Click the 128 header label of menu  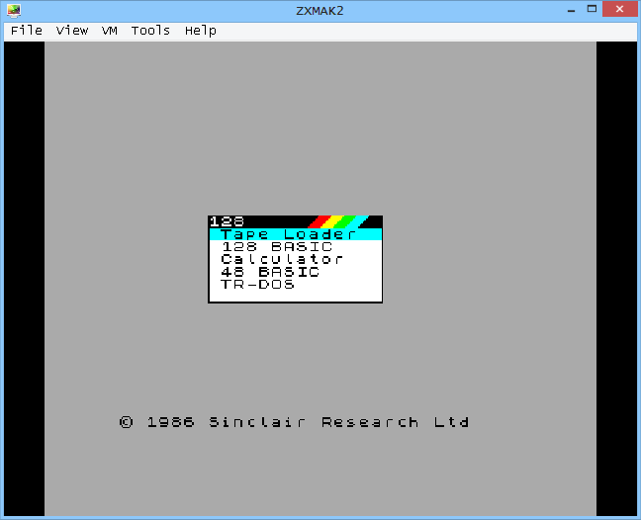[227, 221]
